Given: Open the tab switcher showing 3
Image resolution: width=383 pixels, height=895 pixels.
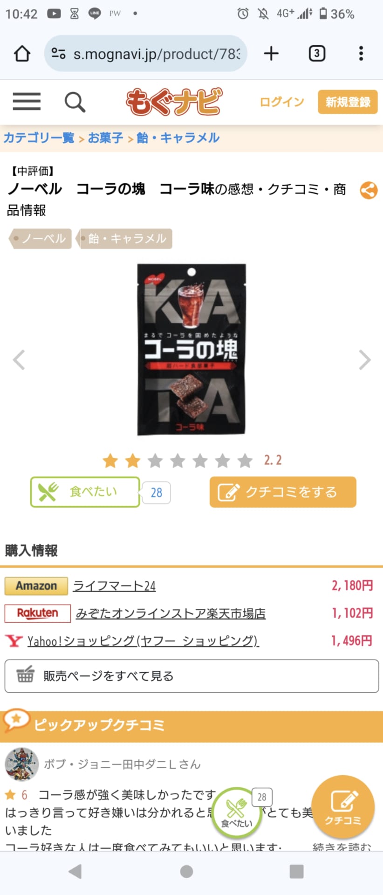Looking at the screenshot, I should pos(317,54).
